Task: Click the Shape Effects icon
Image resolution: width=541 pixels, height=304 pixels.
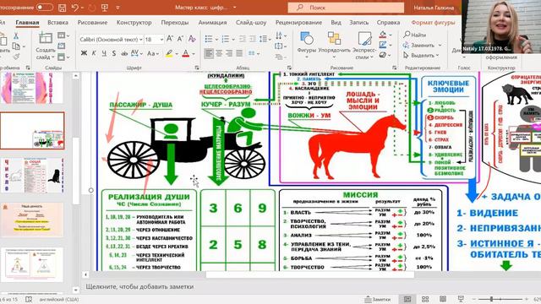Action: click(383, 55)
